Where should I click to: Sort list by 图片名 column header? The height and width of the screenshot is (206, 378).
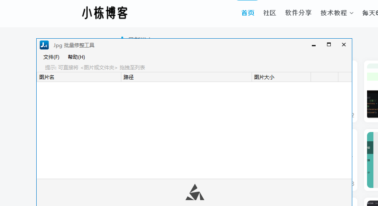[79, 77]
